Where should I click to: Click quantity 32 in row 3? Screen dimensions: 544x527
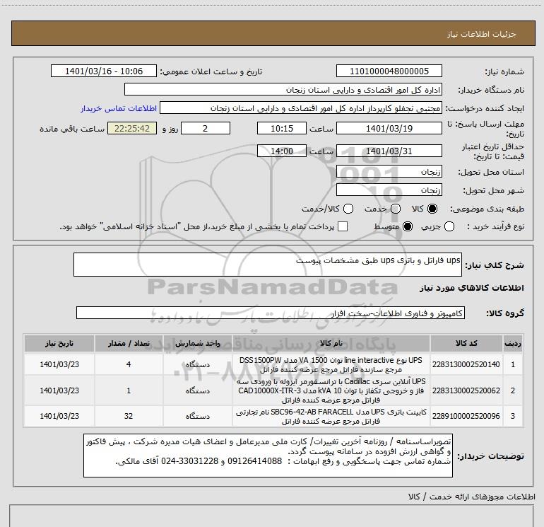(129, 416)
